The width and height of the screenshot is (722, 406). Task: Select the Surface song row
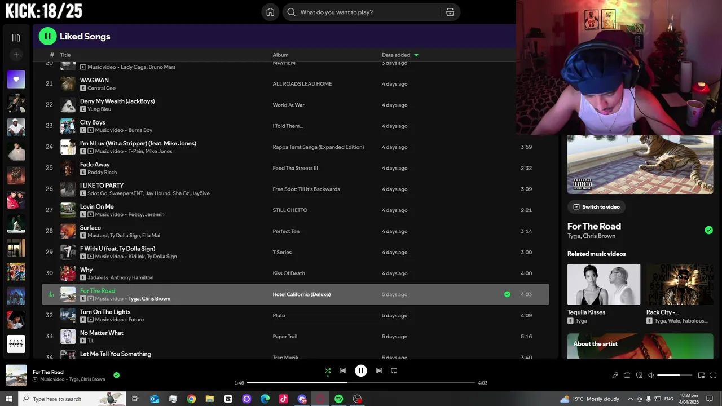pos(295,231)
